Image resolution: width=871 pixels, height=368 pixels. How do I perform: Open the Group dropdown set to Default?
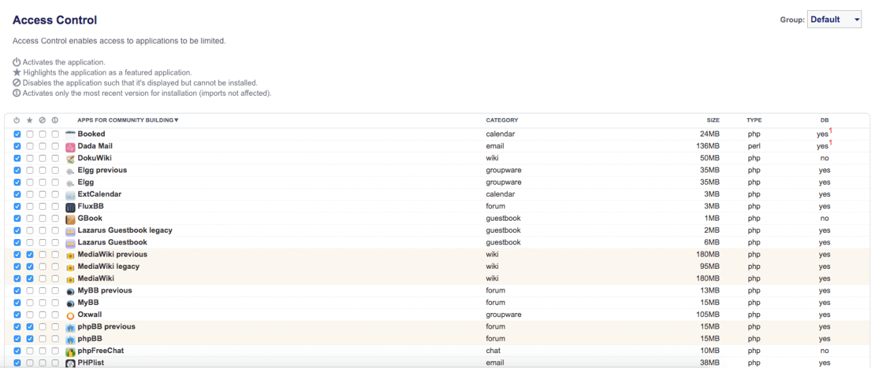[835, 20]
